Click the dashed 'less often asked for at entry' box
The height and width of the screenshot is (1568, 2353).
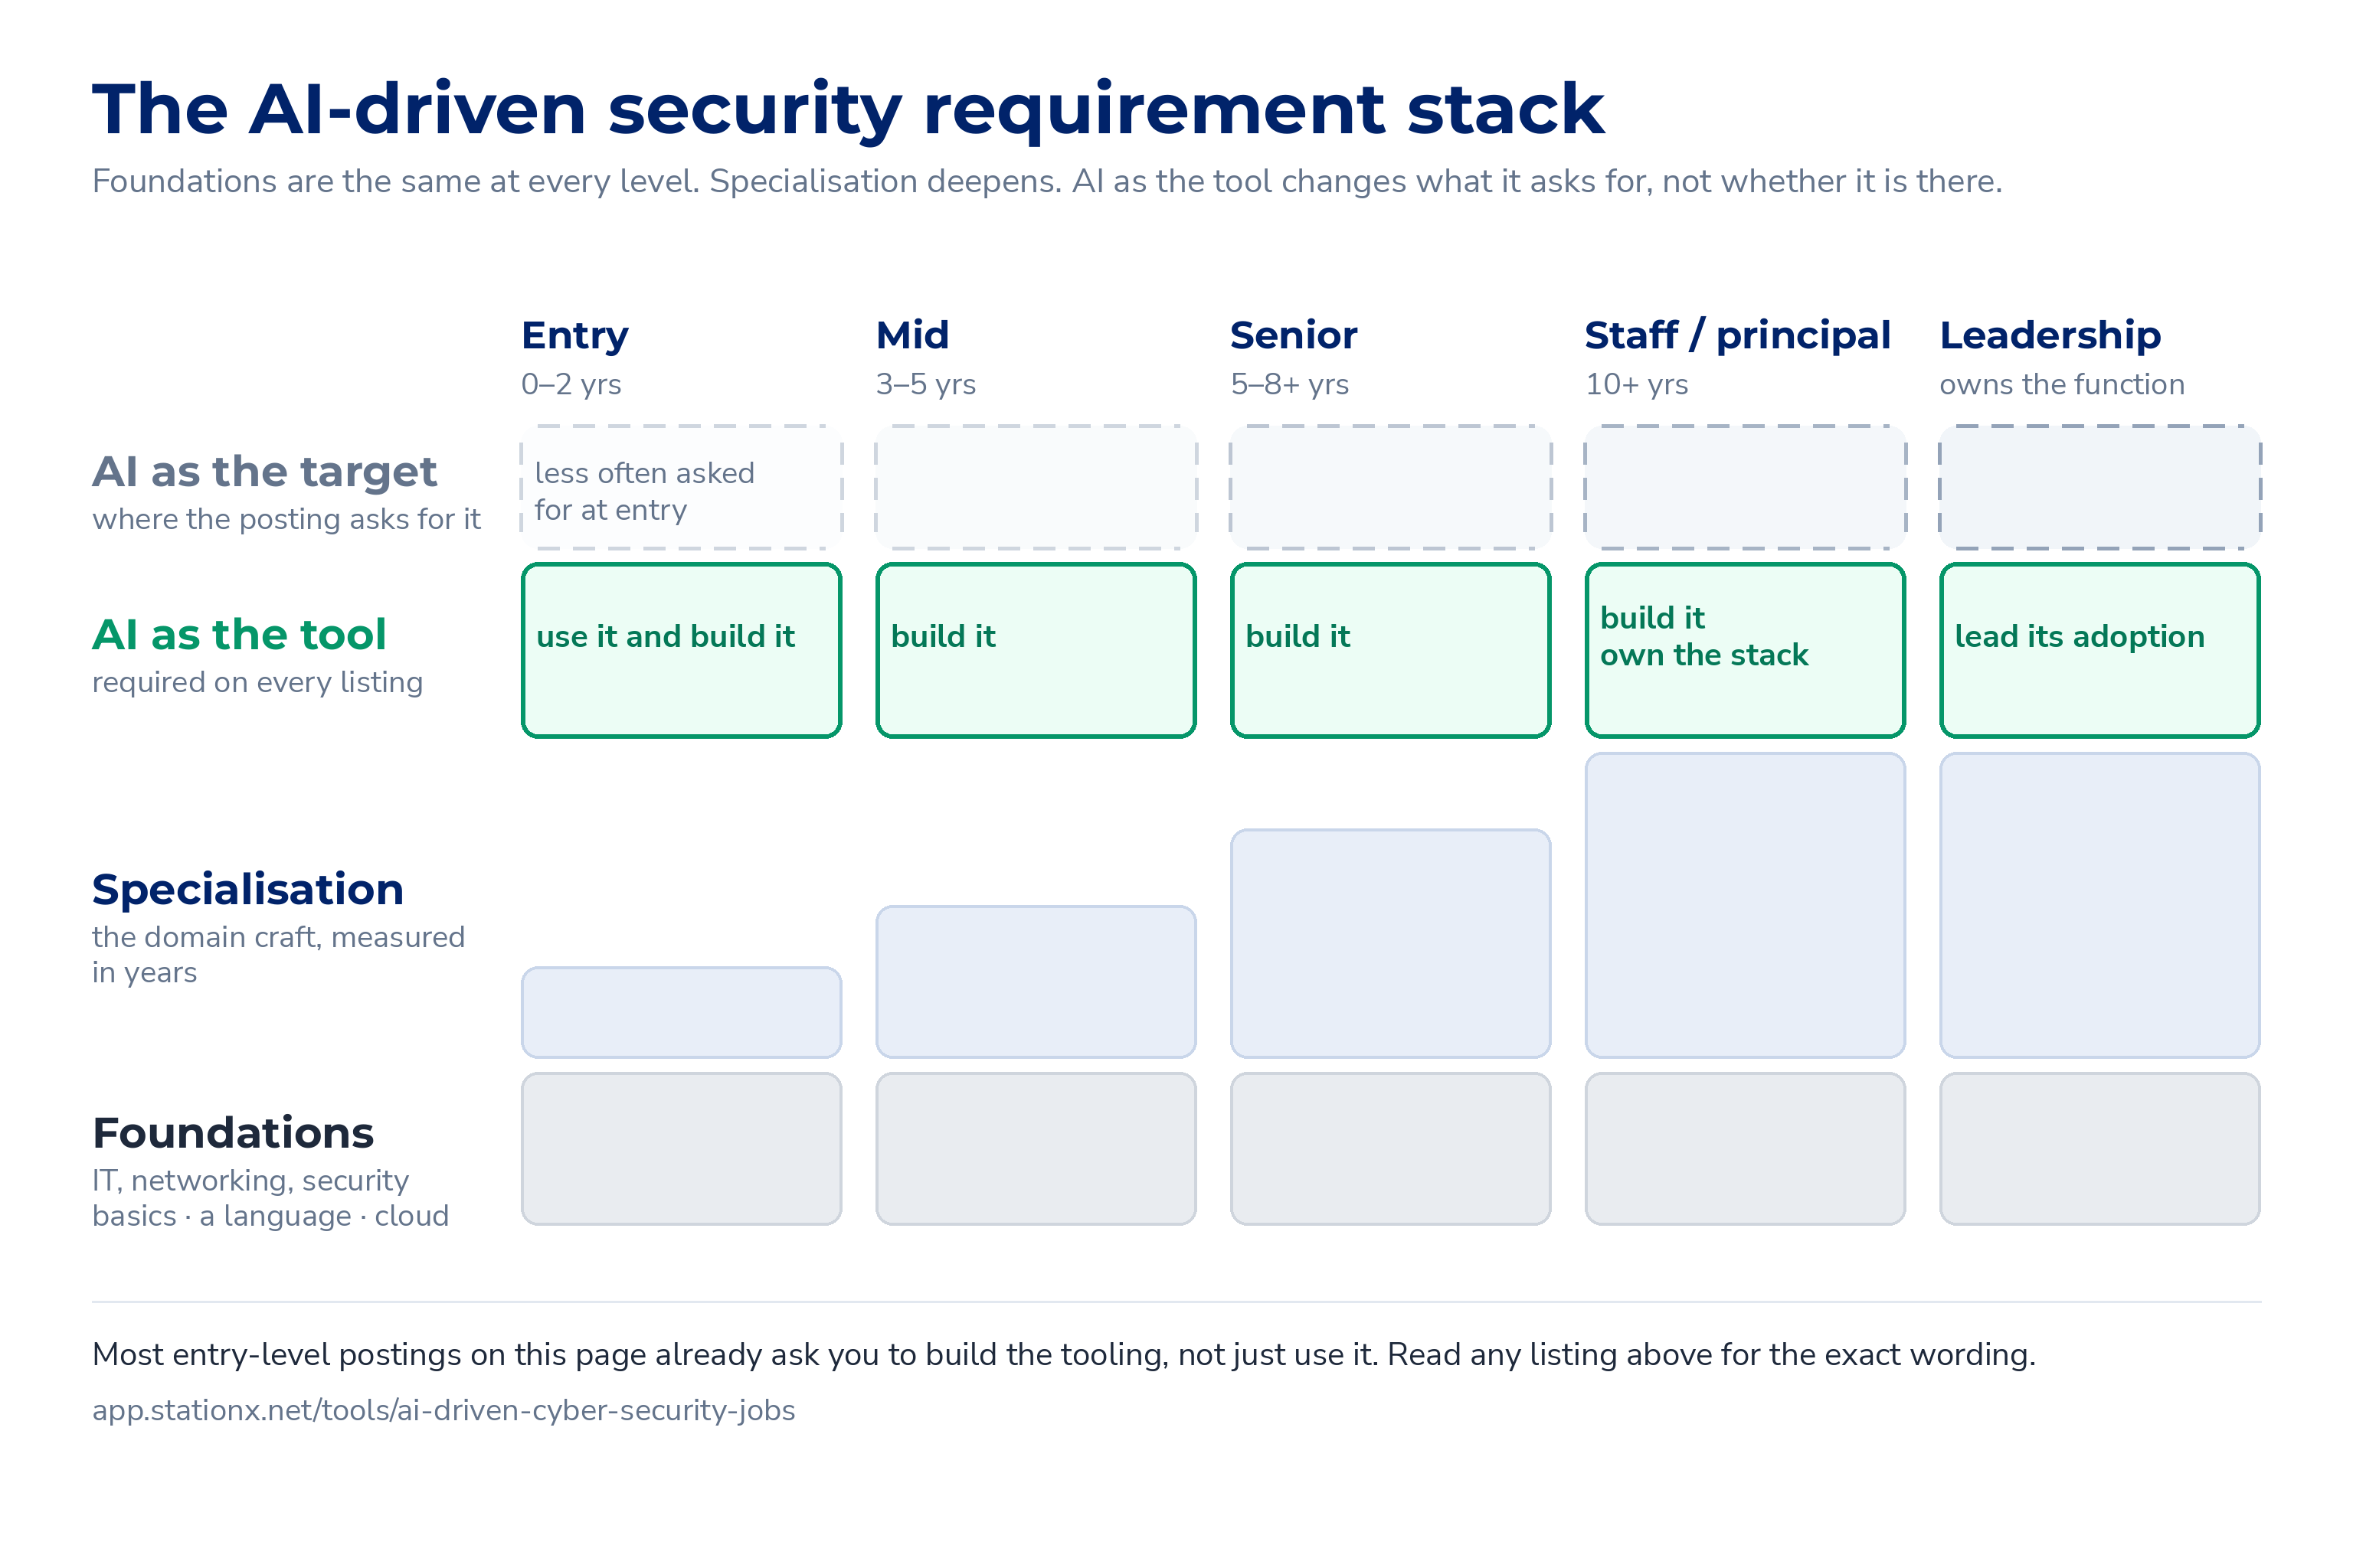click(x=681, y=487)
